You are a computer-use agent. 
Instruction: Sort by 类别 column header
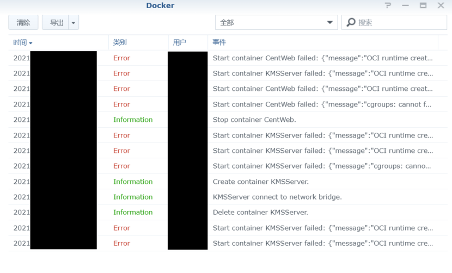pyautogui.click(x=120, y=42)
